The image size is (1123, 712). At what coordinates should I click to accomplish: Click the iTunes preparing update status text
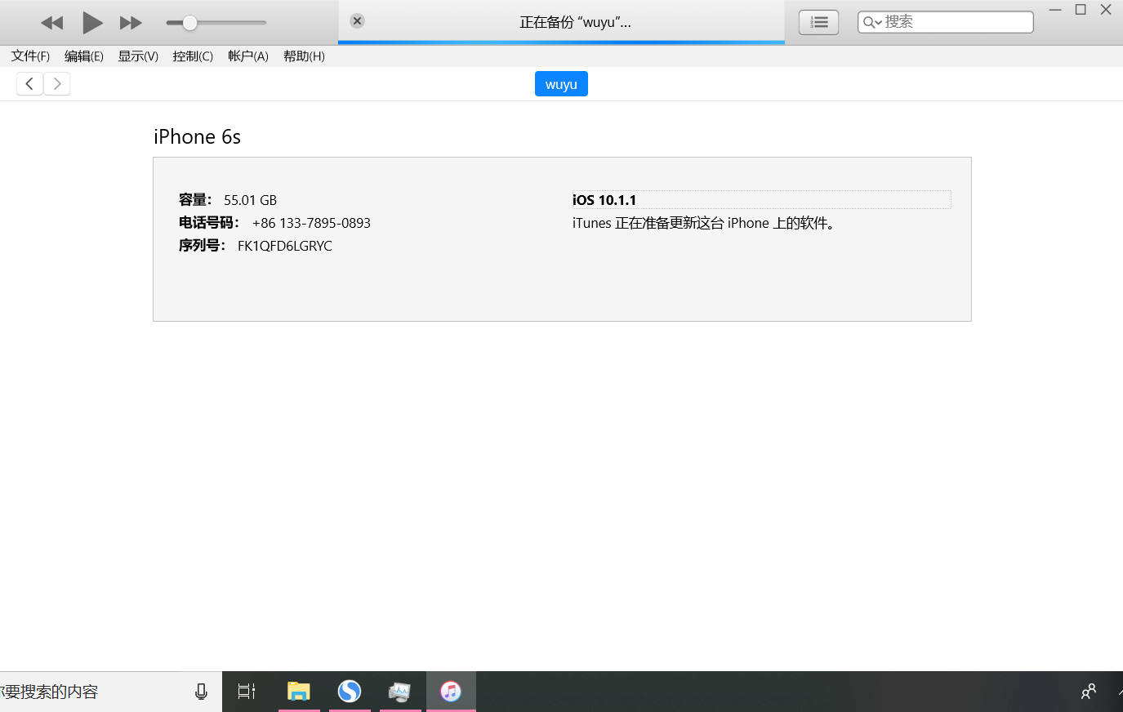pos(705,223)
